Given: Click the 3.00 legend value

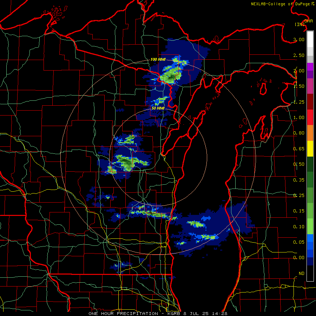Looking at the screenshot, I should click(x=299, y=39).
